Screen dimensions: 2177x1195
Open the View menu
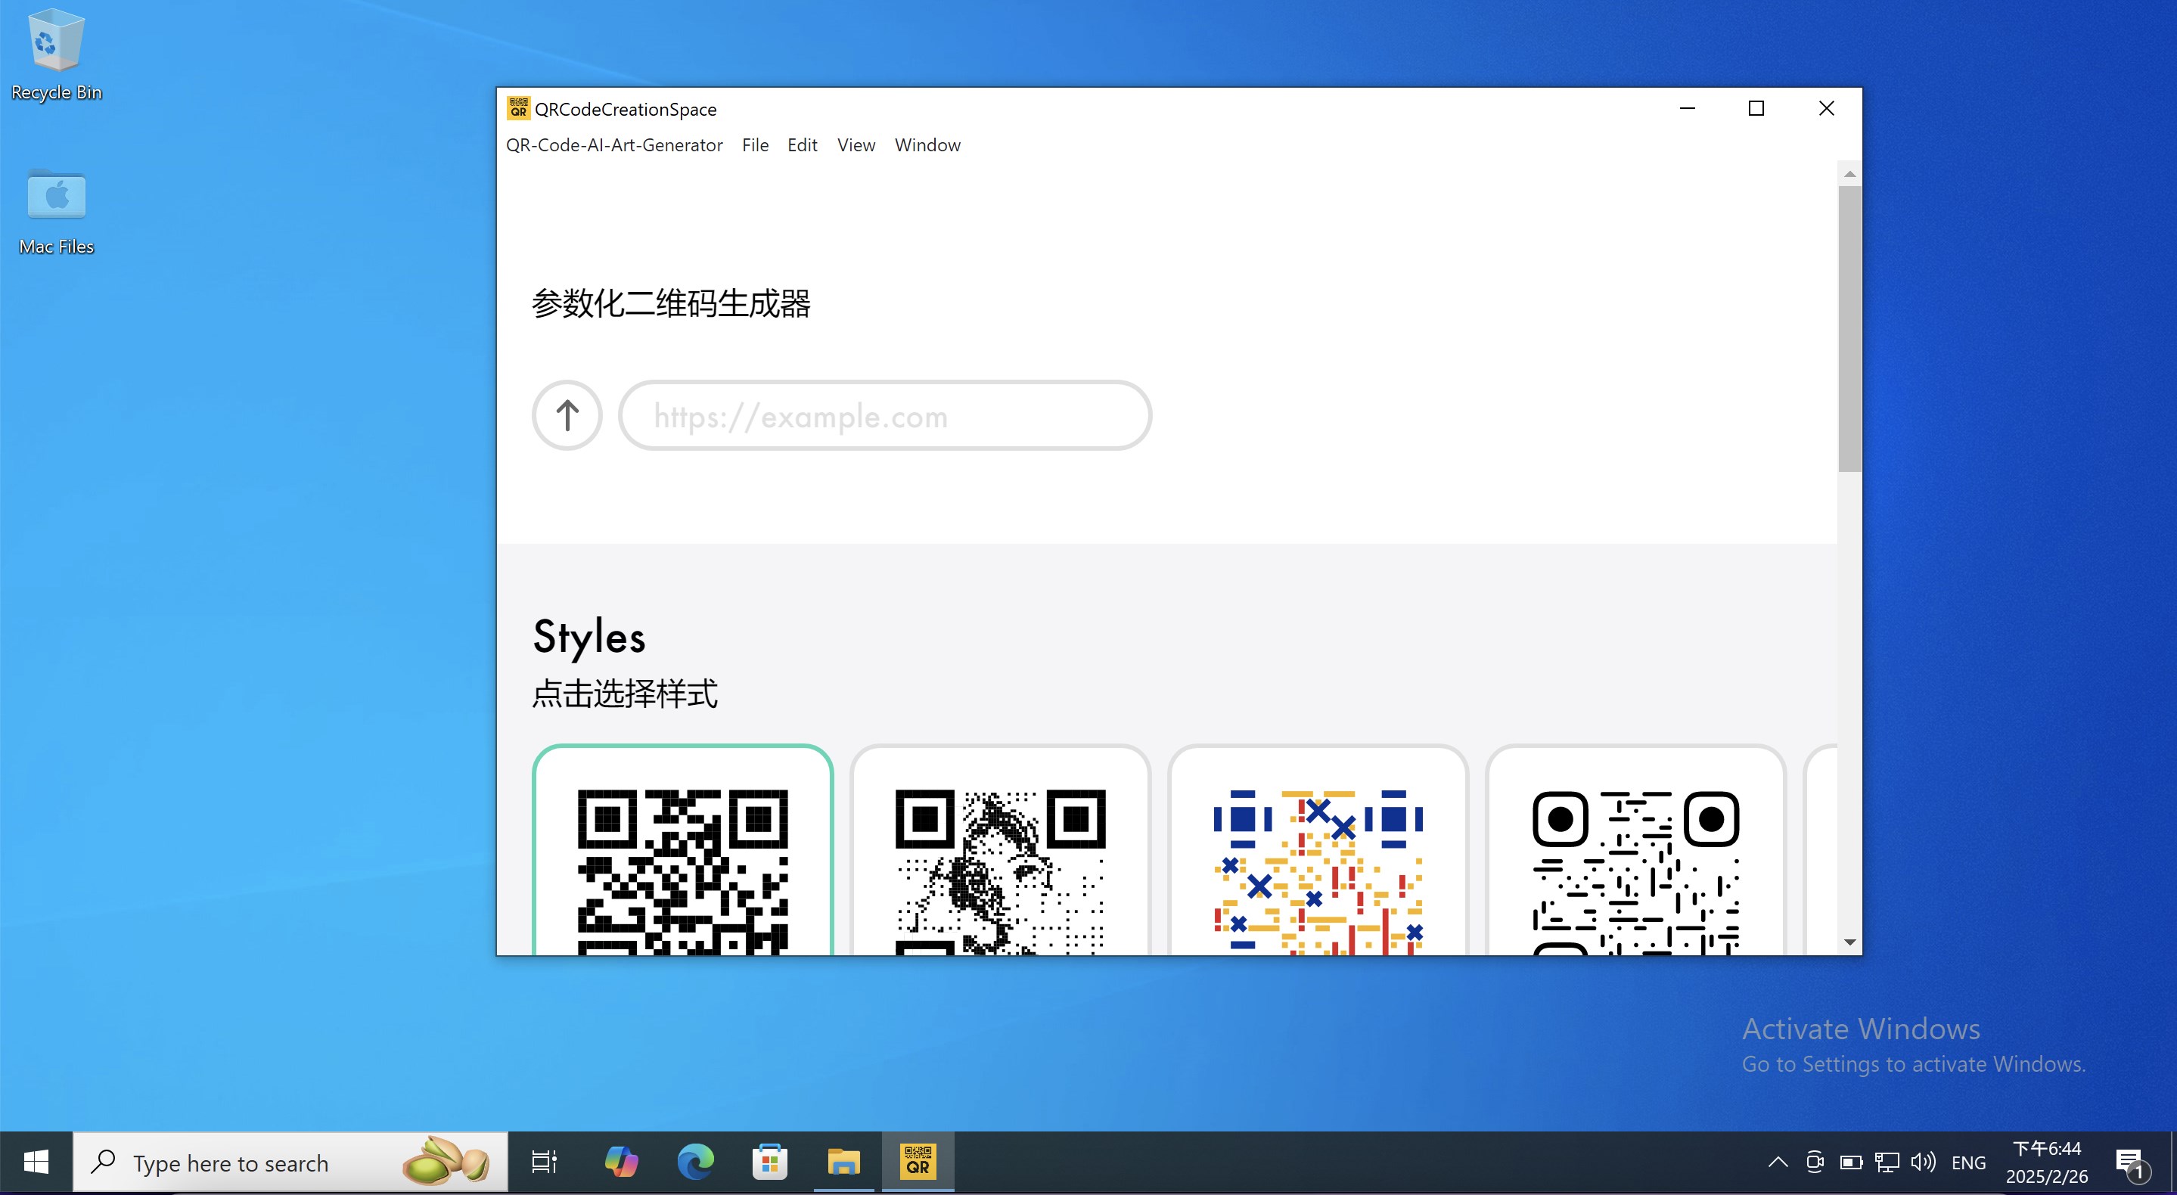tap(856, 145)
